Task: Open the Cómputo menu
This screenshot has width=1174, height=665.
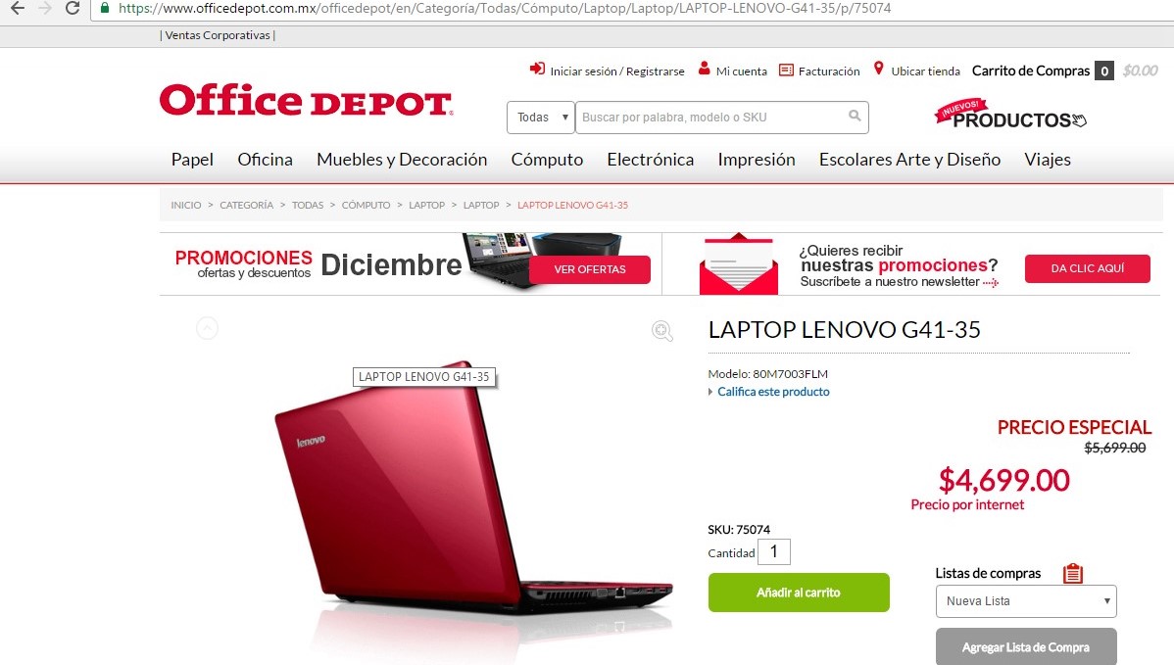Action: pos(547,160)
